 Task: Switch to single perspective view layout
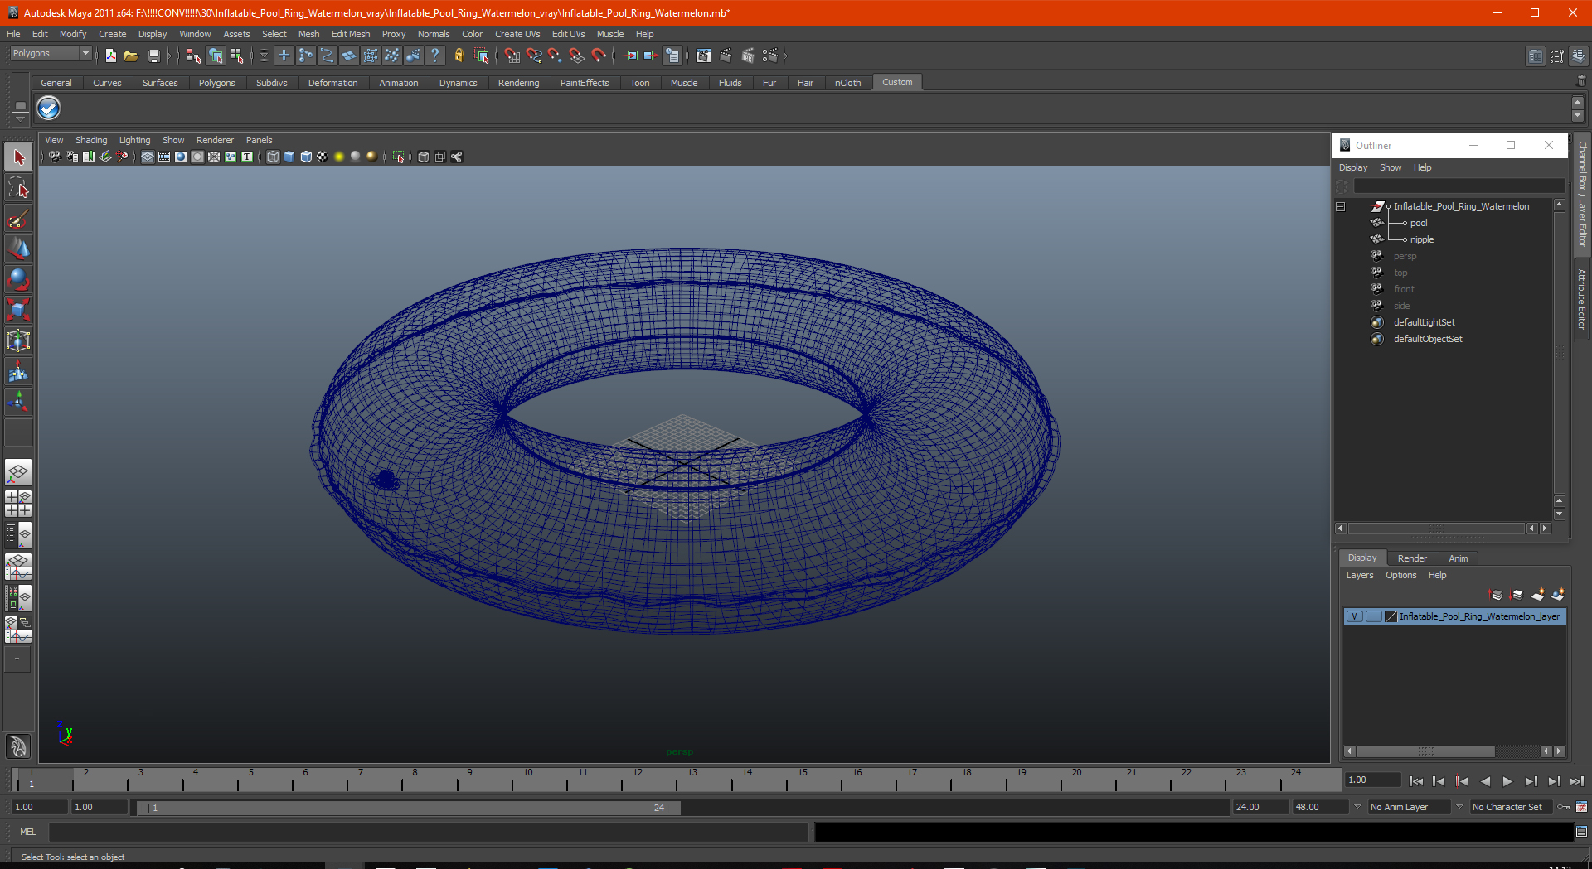18,473
